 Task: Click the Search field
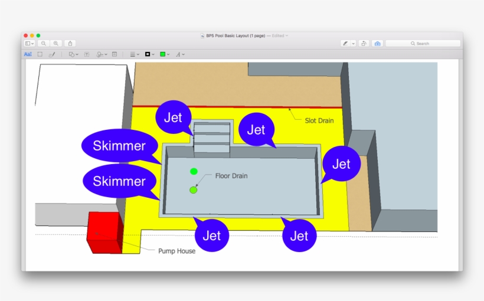[423, 44]
